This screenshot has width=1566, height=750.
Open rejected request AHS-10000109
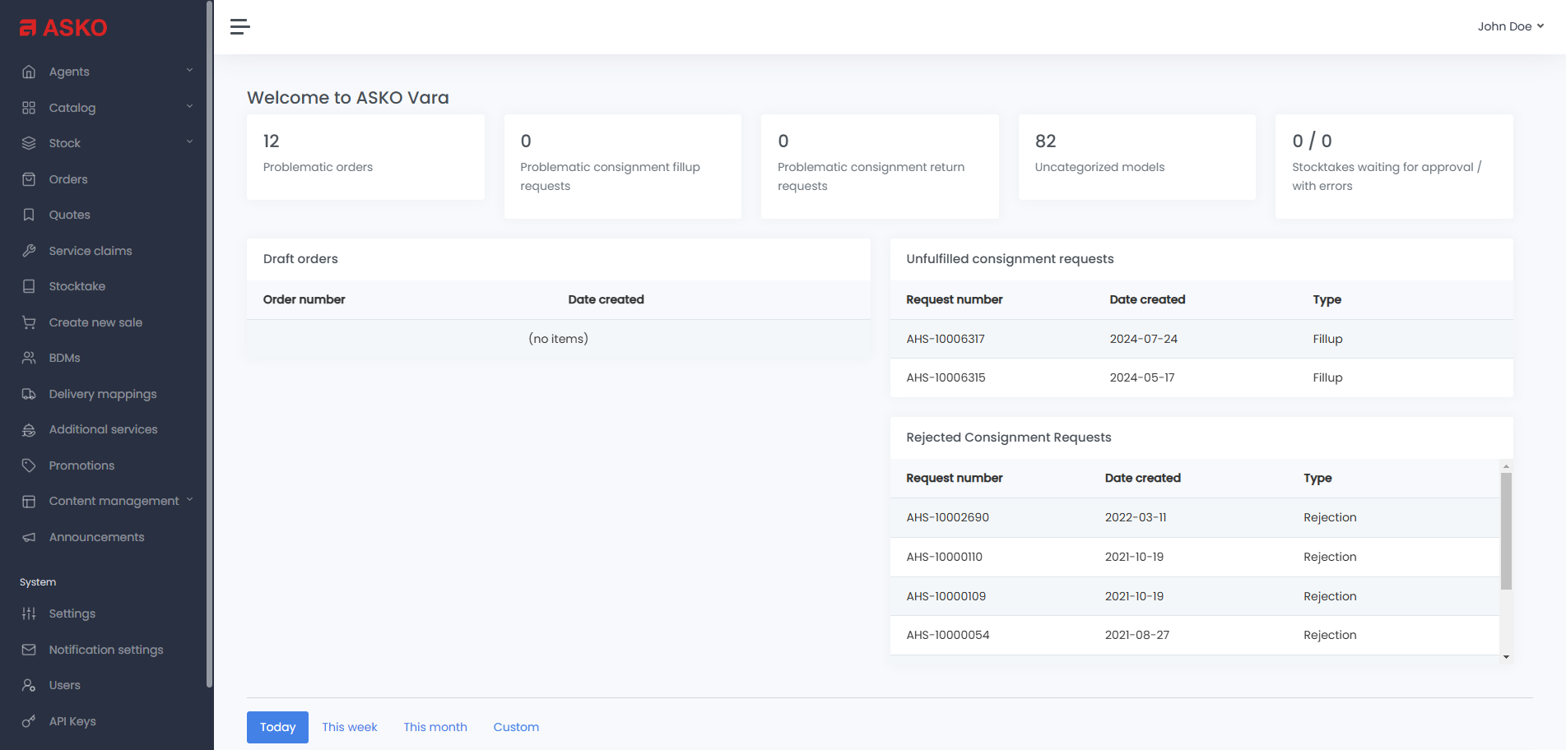click(x=946, y=596)
